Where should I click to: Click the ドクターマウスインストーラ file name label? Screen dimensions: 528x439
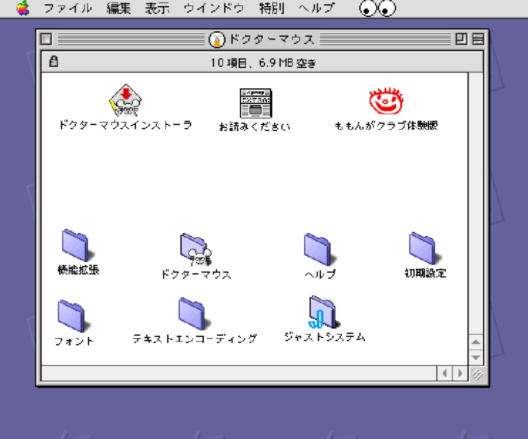pos(125,125)
